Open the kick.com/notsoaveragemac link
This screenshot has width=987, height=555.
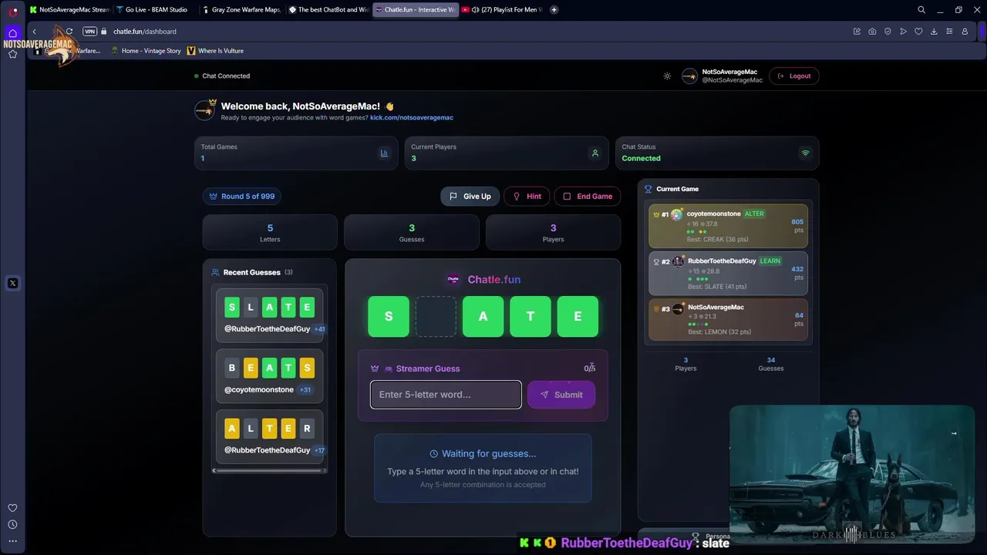click(412, 118)
